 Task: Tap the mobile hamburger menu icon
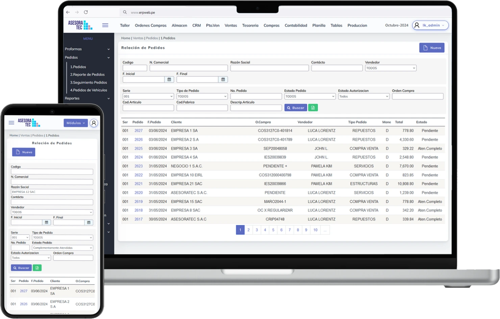[x=11, y=123]
